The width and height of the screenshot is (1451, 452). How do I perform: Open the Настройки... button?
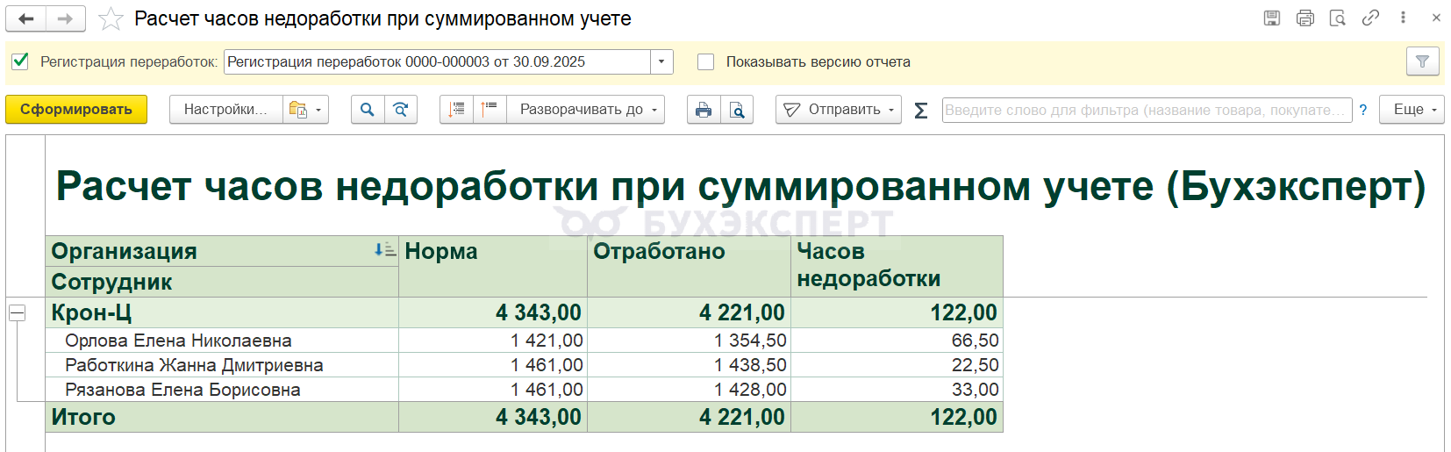(225, 110)
